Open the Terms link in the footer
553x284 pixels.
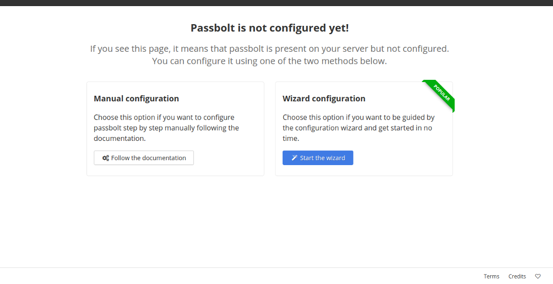point(491,276)
